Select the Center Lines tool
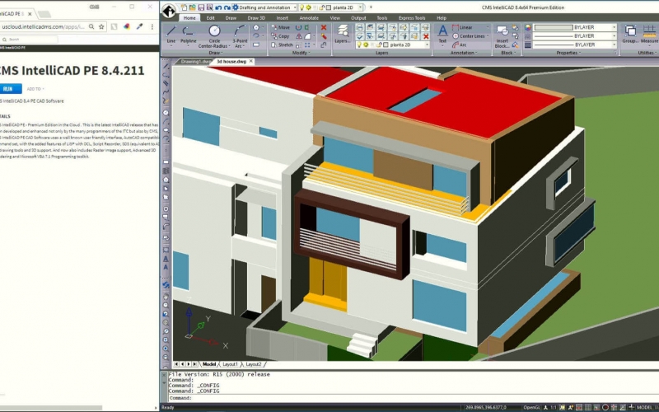 tap(469, 36)
